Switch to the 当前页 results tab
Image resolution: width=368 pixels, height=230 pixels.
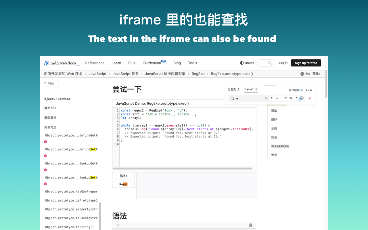pos(234,89)
